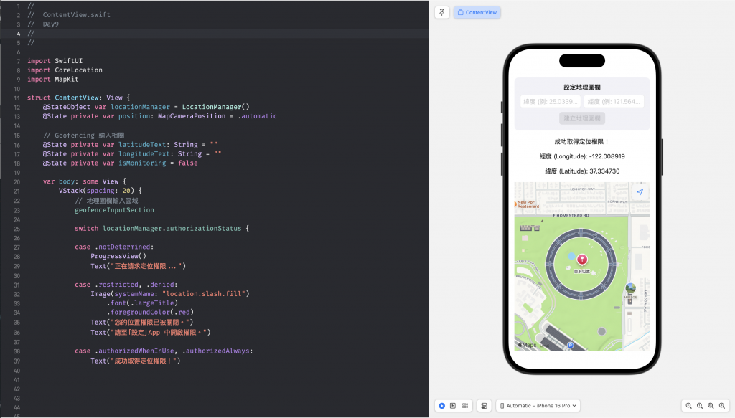Switch to Selectable preview mode
Viewport: 735px width, 418px height.
point(453,406)
